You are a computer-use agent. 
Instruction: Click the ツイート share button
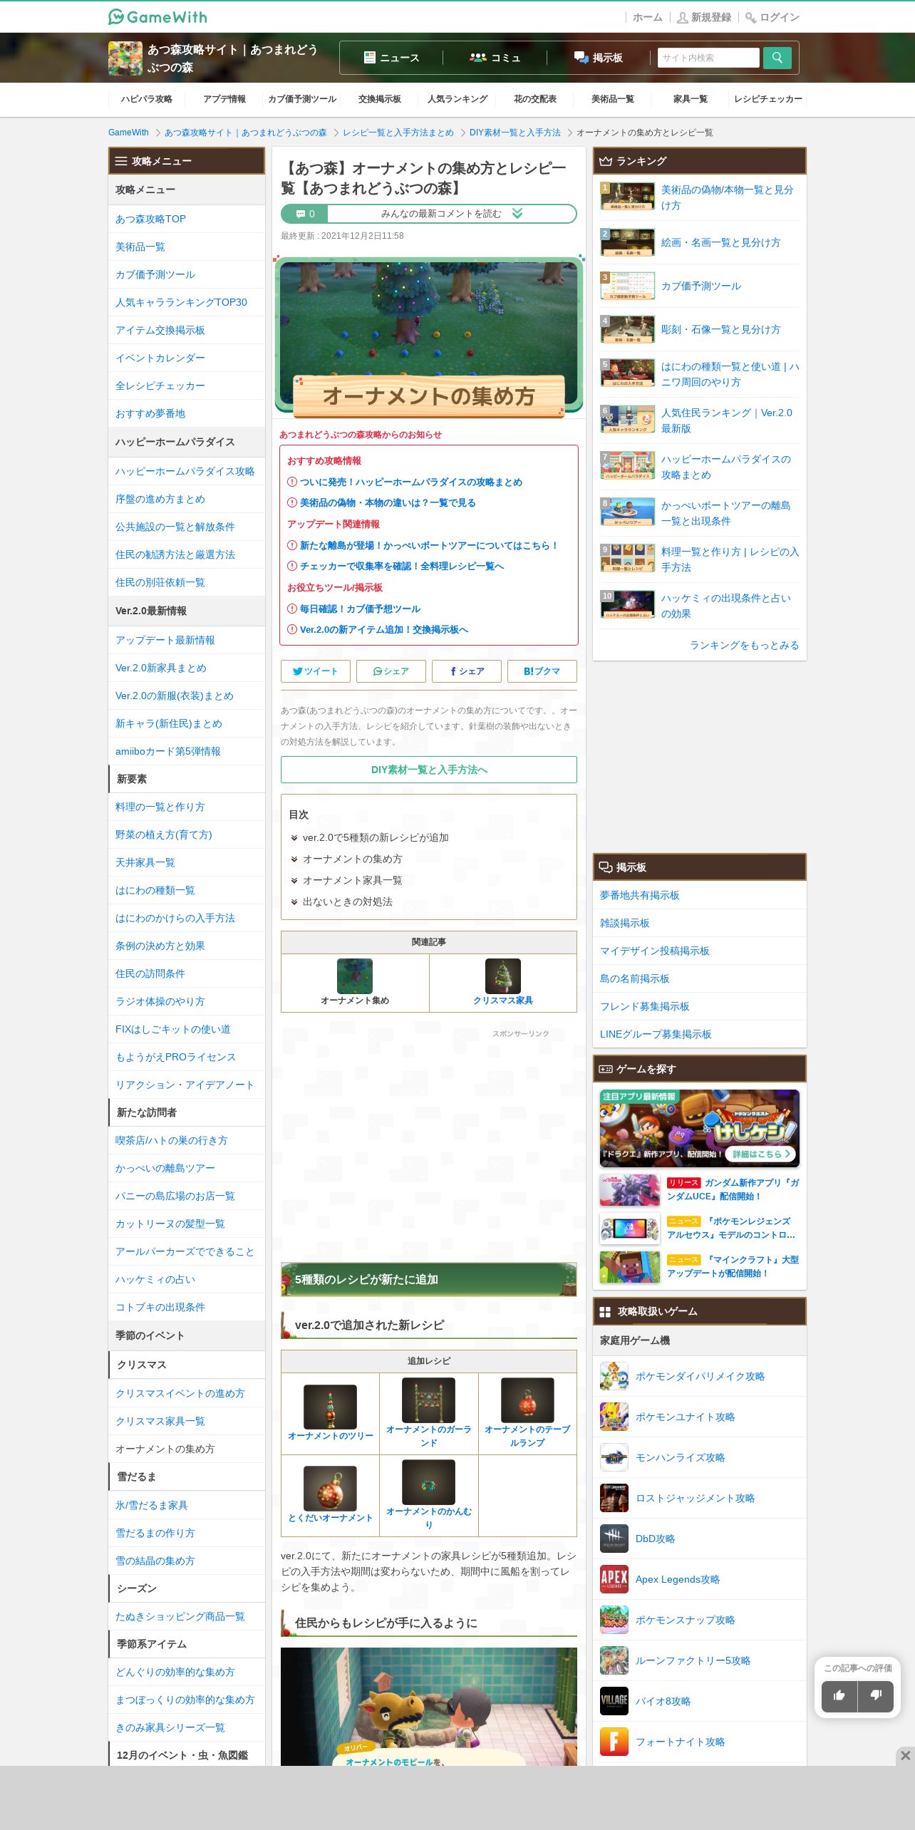pyautogui.click(x=316, y=671)
